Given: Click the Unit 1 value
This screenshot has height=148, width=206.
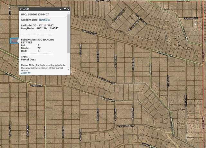Looking at the screenshot, I should (x=39, y=51).
